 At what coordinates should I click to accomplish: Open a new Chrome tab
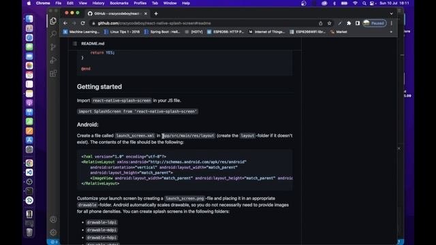point(156,14)
